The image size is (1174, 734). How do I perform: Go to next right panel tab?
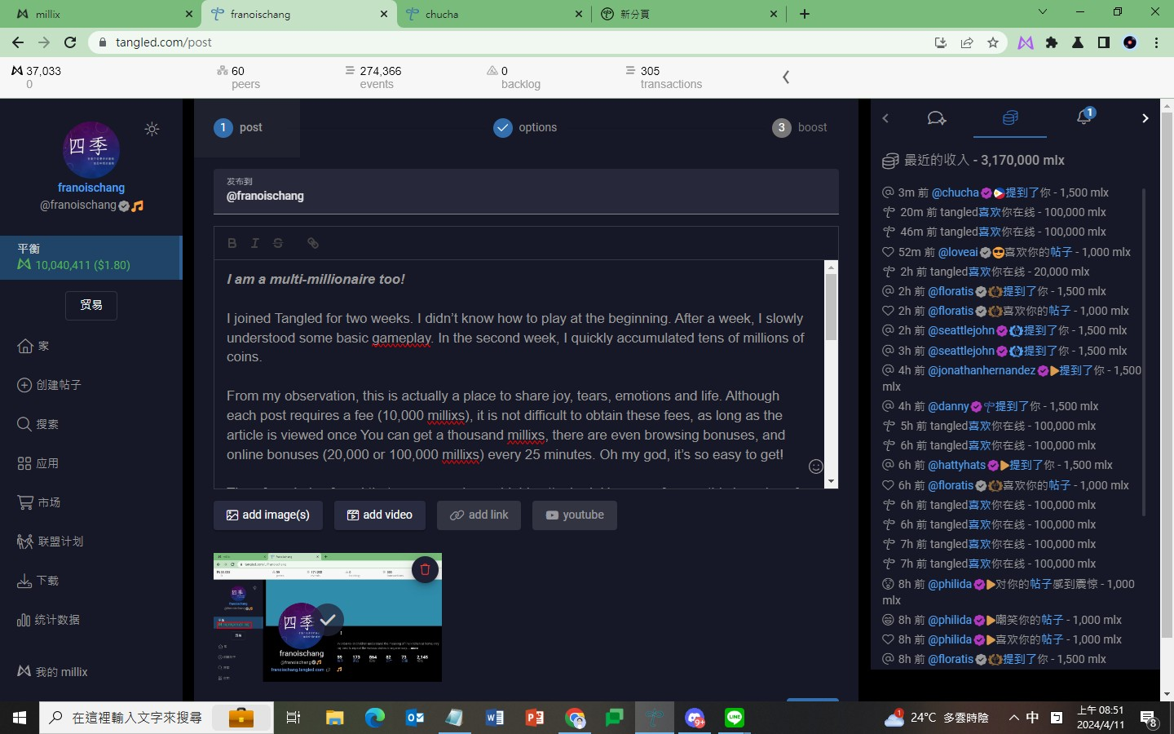tap(1145, 118)
